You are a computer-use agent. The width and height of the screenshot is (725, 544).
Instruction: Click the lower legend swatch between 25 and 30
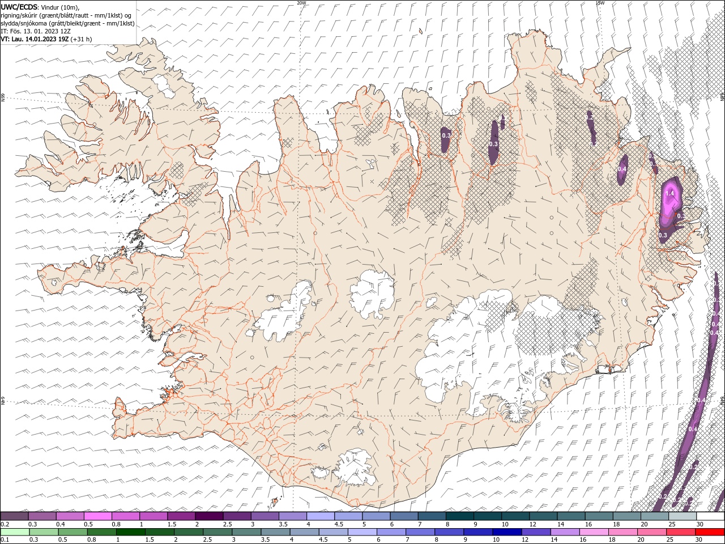[680, 532]
